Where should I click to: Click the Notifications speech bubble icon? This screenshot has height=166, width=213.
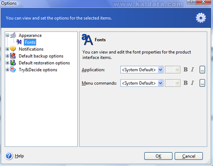pos(13,49)
